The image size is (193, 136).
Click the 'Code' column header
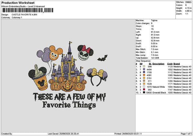(170, 64)
